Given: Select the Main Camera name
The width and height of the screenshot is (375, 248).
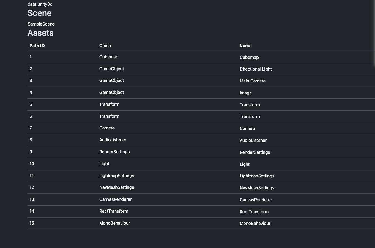Looking at the screenshot, I should click(253, 81).
